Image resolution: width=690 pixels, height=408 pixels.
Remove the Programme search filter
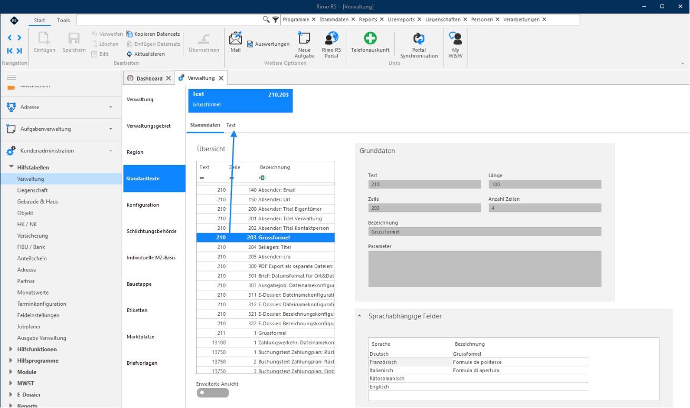314,20
